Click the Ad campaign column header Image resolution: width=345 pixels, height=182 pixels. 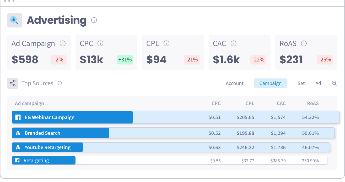click(29, 103)
